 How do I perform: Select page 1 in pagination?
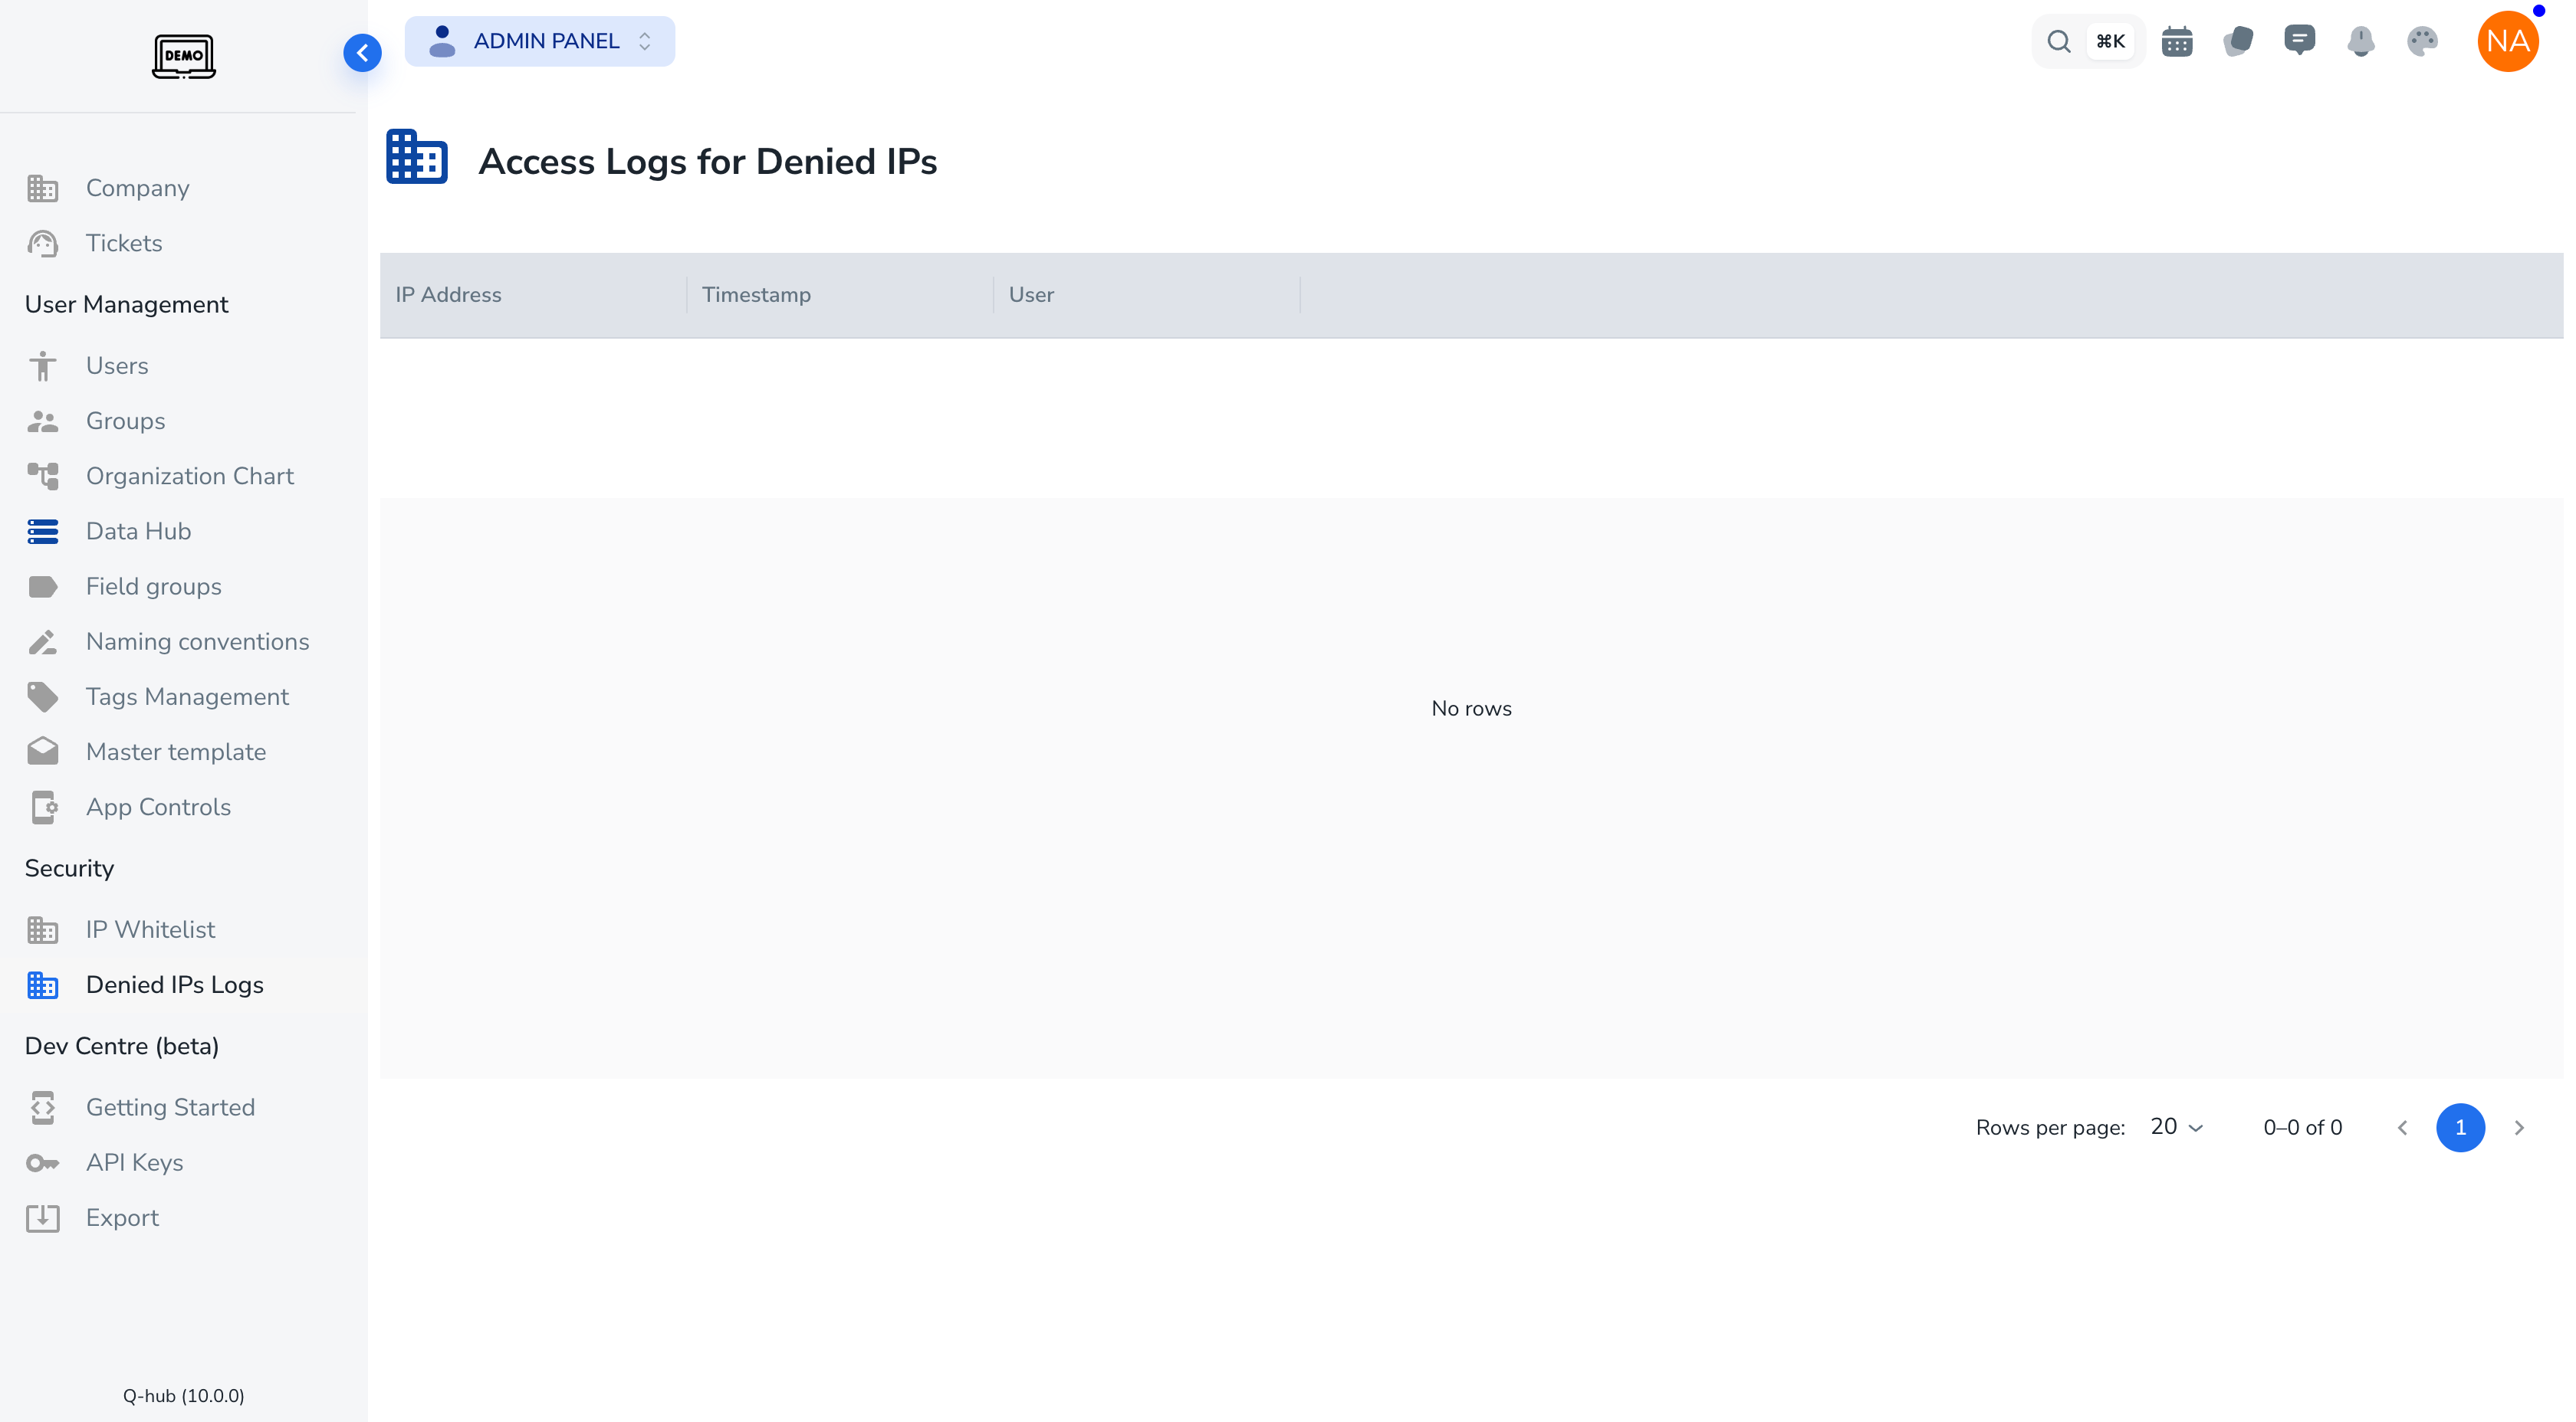pyautogui.click(x=2460, y=1129)
